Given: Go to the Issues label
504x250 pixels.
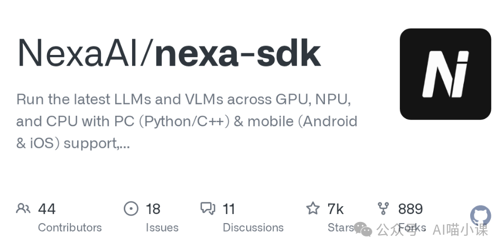Looking at the screenshot, I should coord(162,228).
